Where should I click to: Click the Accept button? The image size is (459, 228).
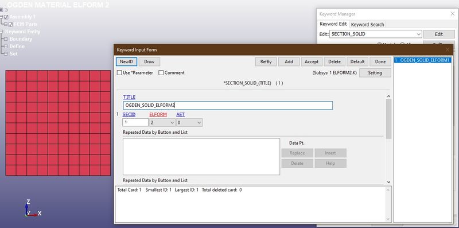point(312,61)
